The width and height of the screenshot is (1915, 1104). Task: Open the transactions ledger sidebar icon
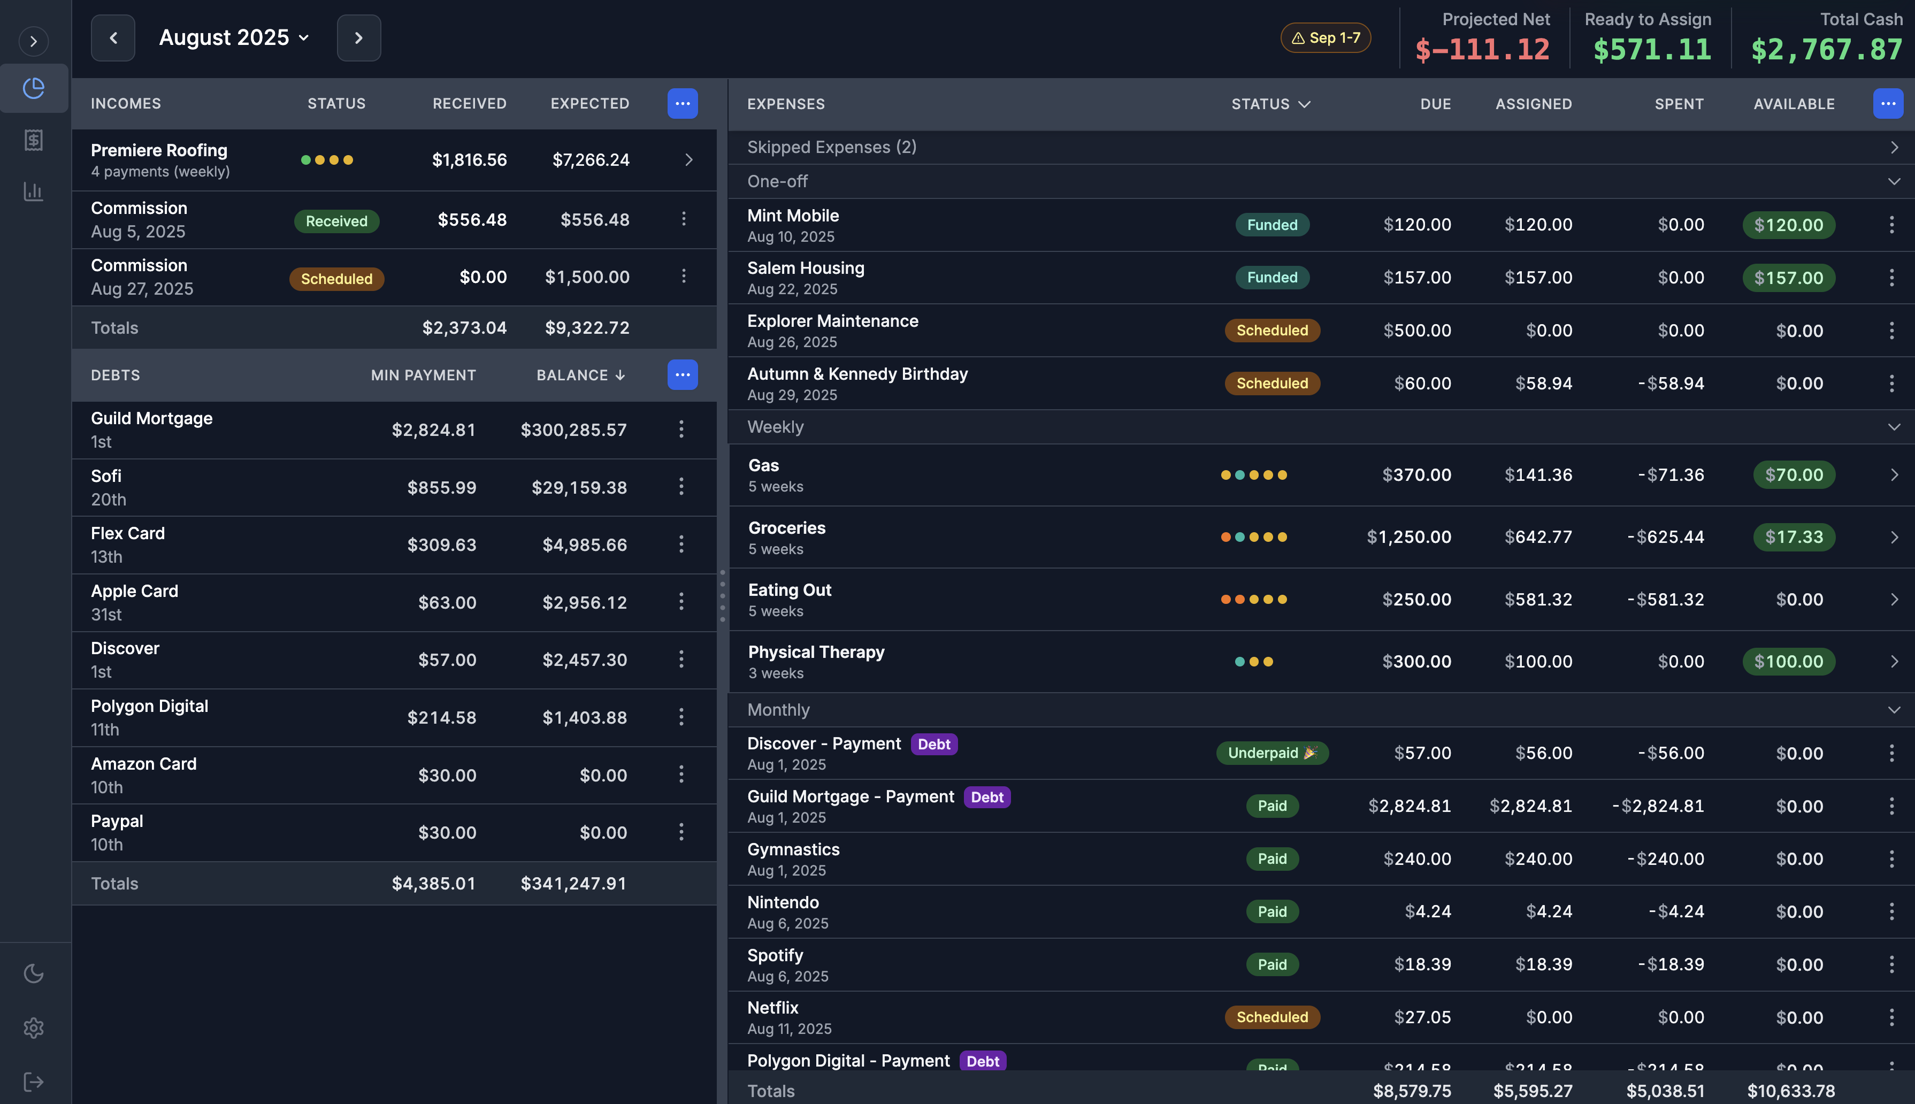(x=33, y=140)
